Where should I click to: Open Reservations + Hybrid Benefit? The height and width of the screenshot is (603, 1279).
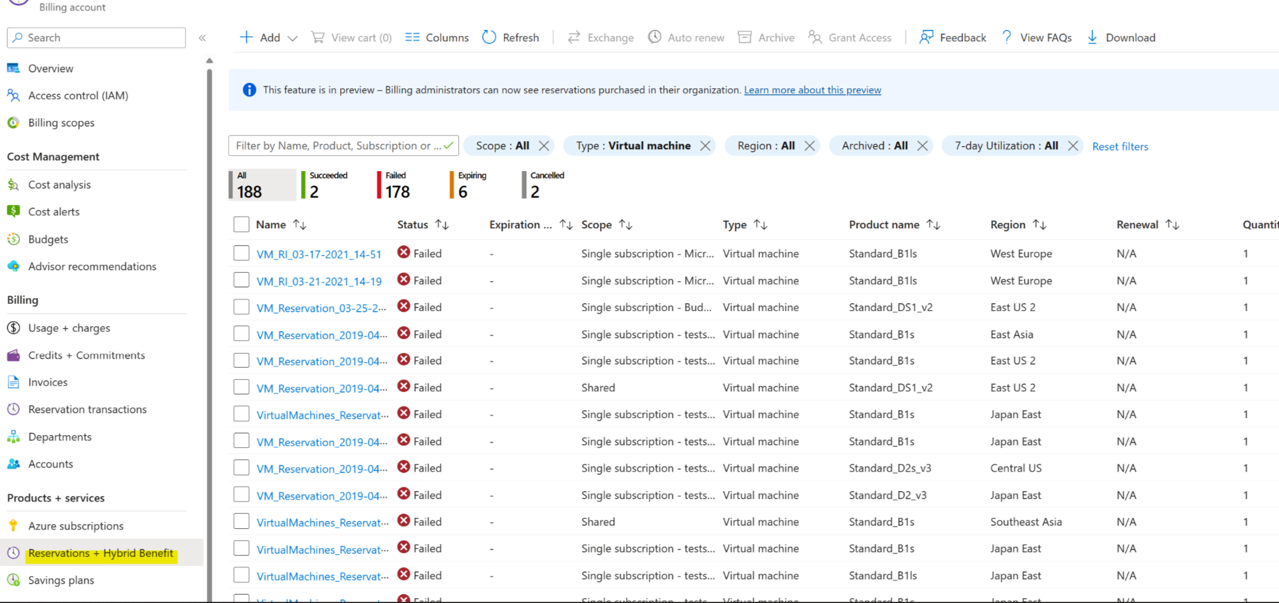(x=100, y=553)
